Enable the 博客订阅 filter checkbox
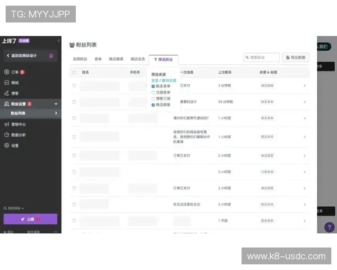337x270 pixels. click(153, 99)
